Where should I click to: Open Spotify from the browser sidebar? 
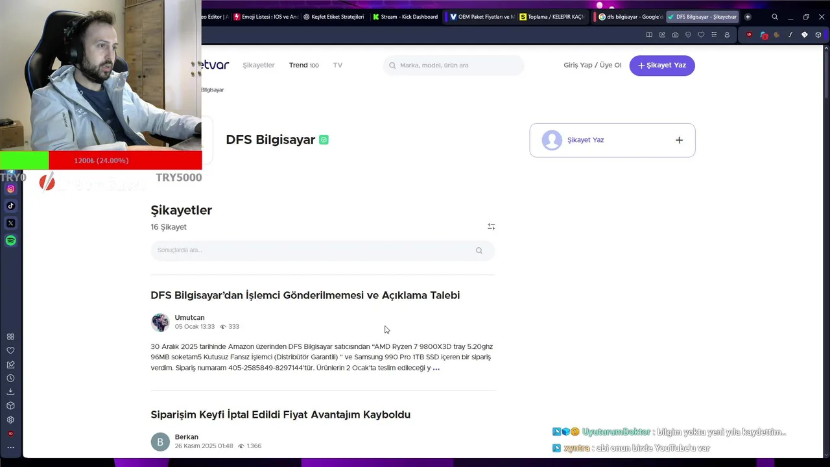(x=10, y=241)
